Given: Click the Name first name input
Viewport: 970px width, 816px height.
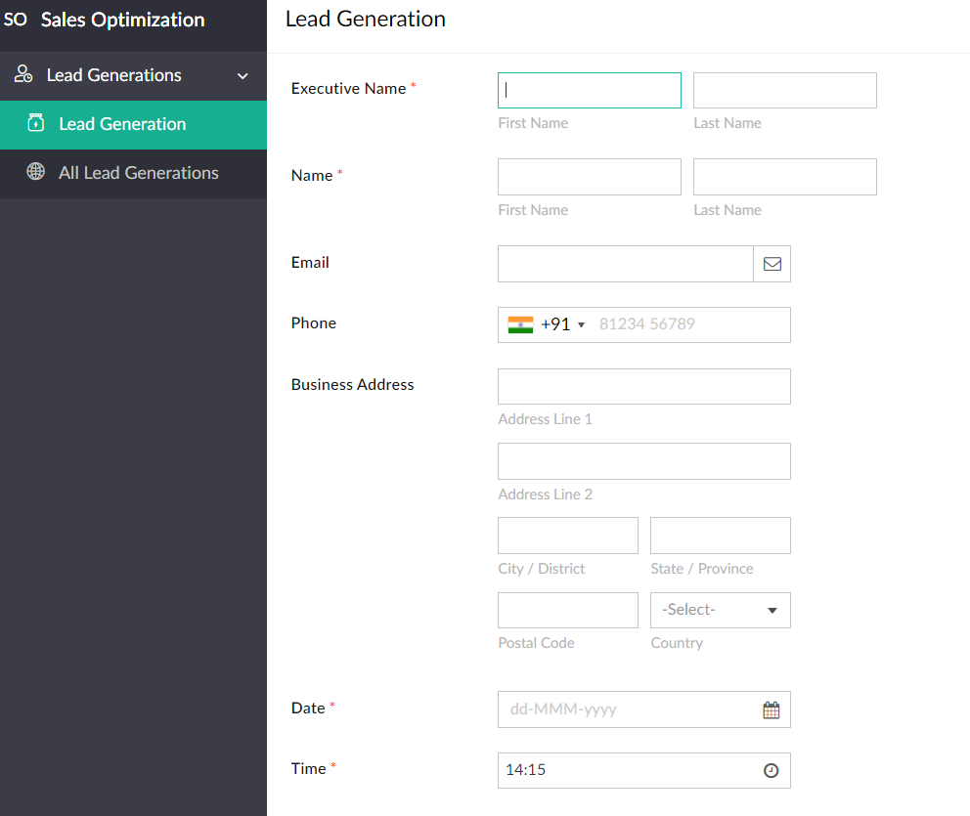Looking at the screenshot, I should pos(589,177).
